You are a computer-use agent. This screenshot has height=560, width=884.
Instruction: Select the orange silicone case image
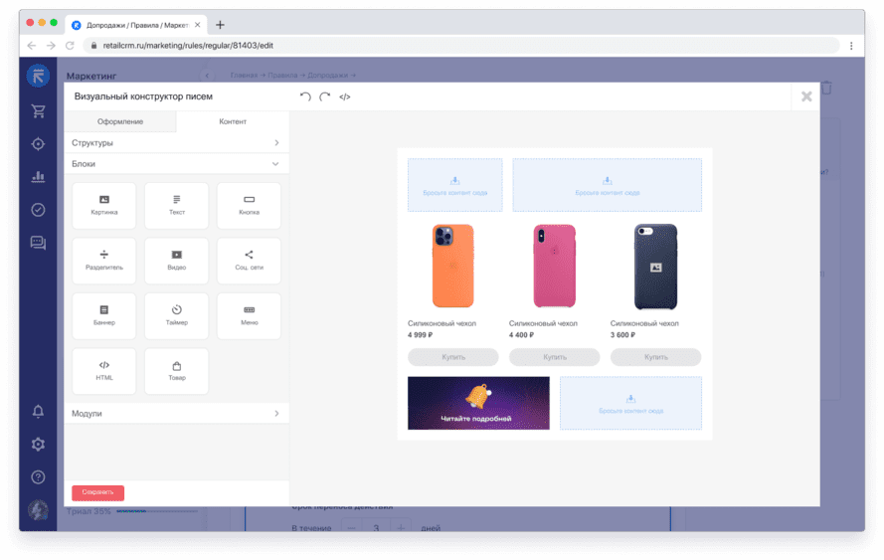(452, 266)
